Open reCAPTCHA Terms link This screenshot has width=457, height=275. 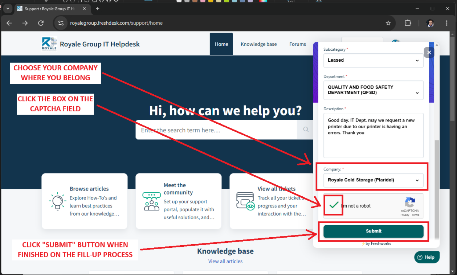[416, 215]
